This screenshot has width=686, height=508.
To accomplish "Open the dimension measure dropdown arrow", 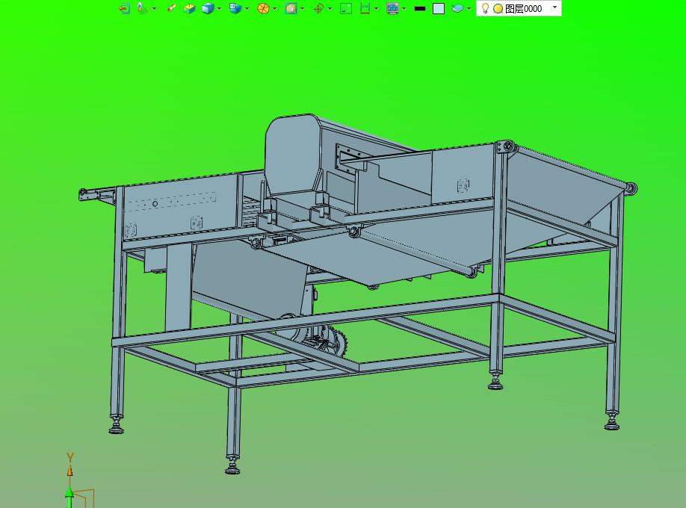I will coord(376,9).
